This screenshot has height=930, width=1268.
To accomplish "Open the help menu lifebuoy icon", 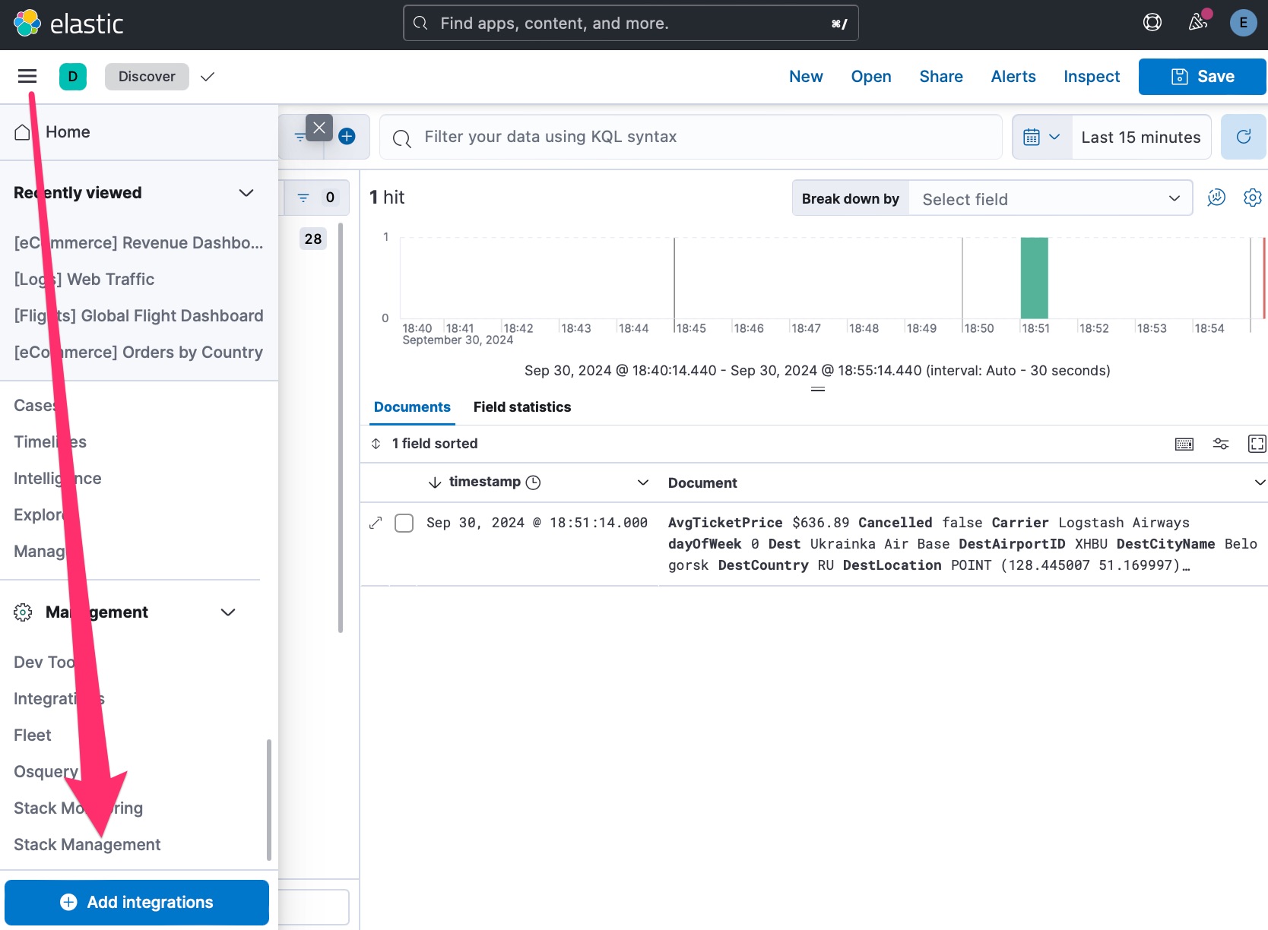I will (1152, 23).
